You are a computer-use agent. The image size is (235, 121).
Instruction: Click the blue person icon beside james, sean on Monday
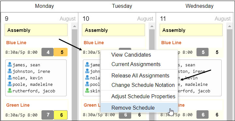[10, 64]
